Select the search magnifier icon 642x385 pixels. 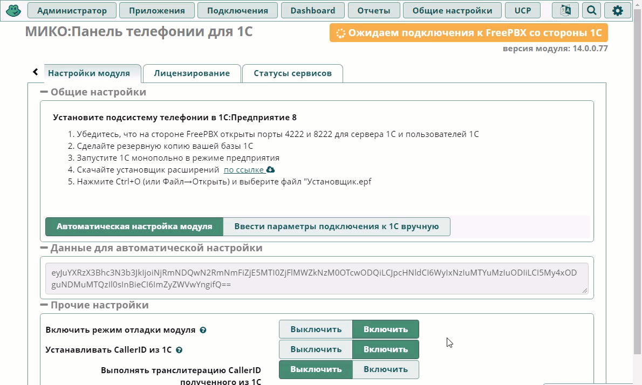[591, 10]
